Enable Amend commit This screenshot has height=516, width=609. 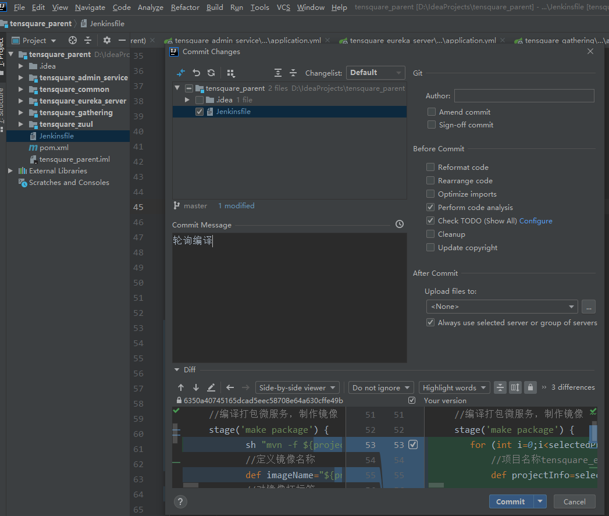(431, 112)
